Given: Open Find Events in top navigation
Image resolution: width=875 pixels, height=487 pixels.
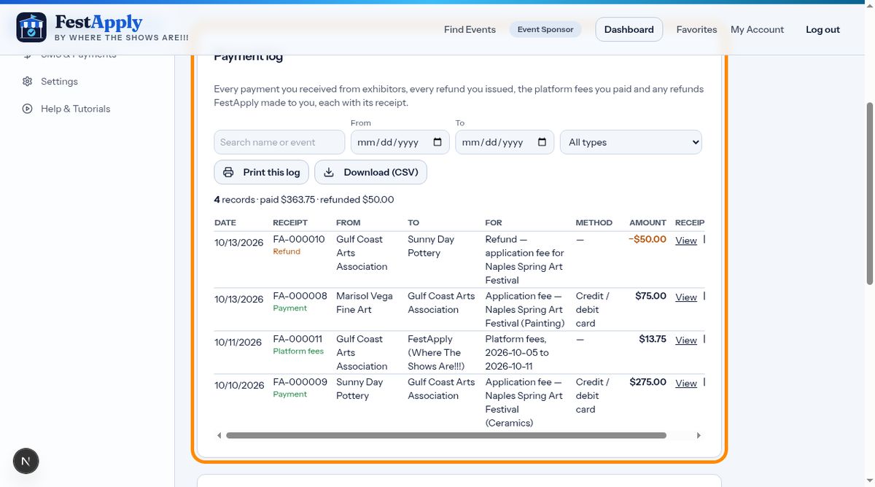Looking at the screenshot, I should 470,30.
